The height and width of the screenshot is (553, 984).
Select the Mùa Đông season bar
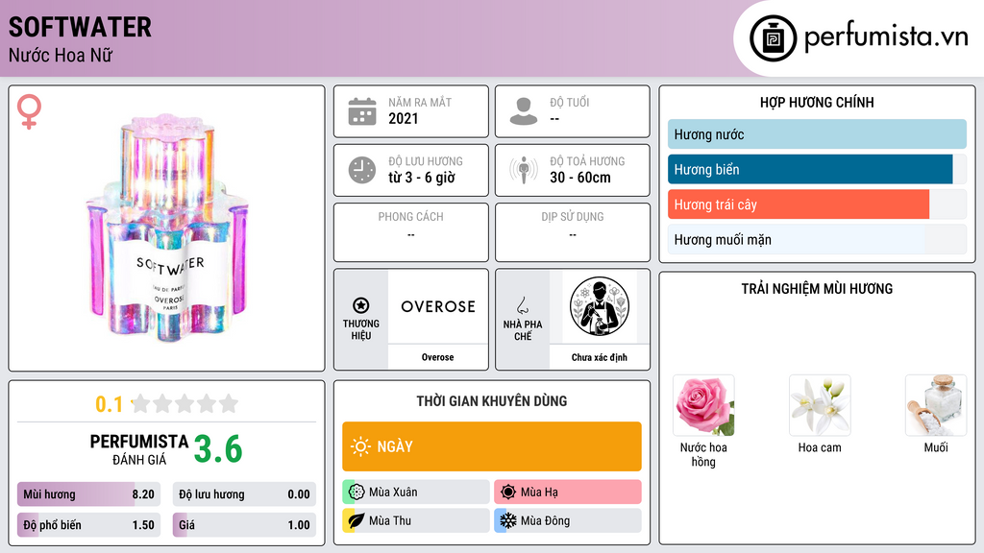click(x=568, y=520)
